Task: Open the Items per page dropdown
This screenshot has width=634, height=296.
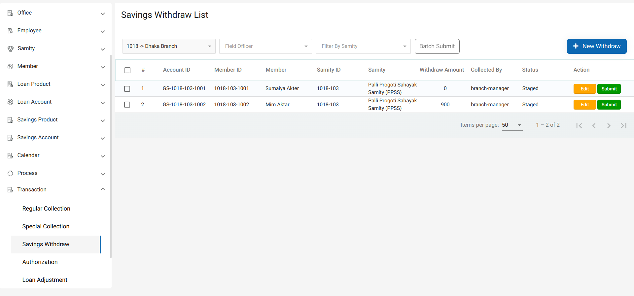Action: [x=512, y=125]
